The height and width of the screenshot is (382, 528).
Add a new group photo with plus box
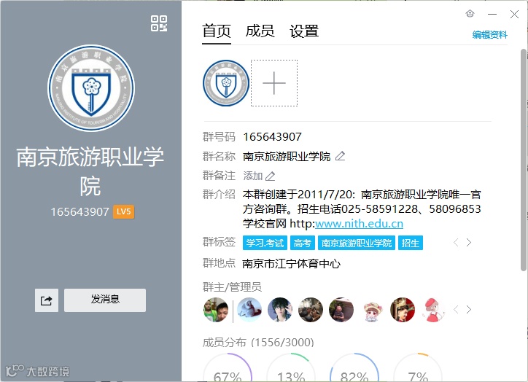[x=274, y=83]
